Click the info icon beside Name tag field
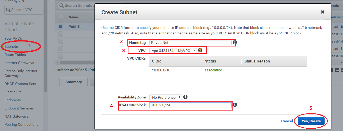The image size is (343, 131). coord(235,42)
